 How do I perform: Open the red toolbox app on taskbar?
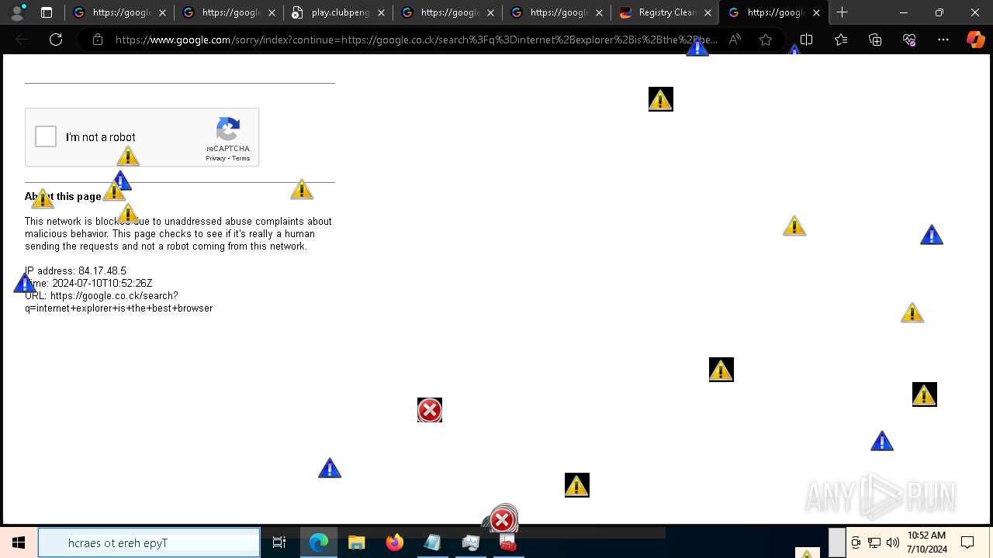point(507,542)
